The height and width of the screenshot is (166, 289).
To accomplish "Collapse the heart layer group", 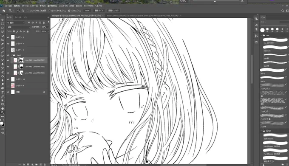I will tap(11, 55).
